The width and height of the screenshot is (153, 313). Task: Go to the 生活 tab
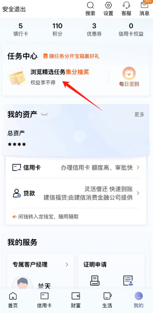click(x=107, y=300)
